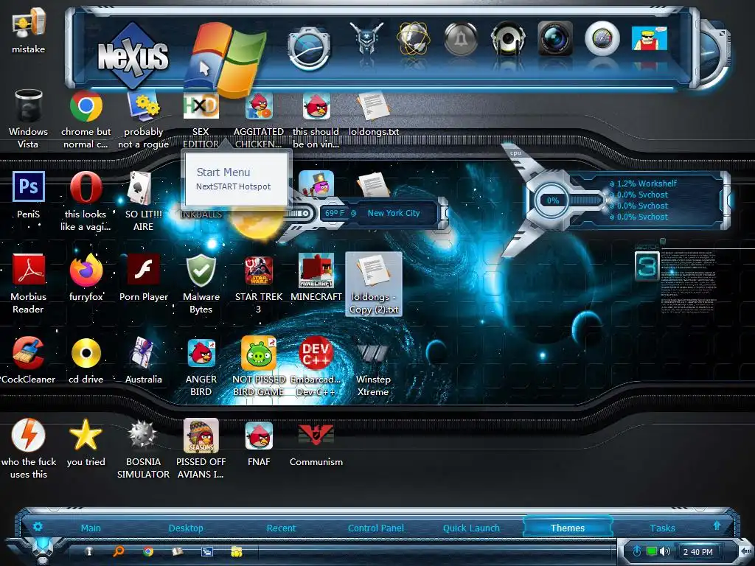Open the book icon on the taskbar
This screenshot has width=755, height=566.
(178, 551)
